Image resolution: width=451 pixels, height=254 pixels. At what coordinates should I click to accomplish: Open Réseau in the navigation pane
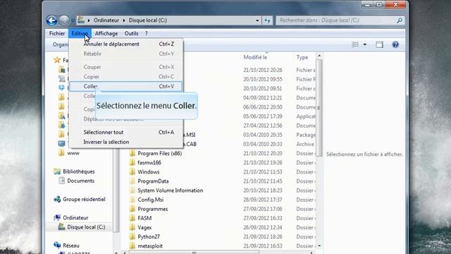point(70,246)
